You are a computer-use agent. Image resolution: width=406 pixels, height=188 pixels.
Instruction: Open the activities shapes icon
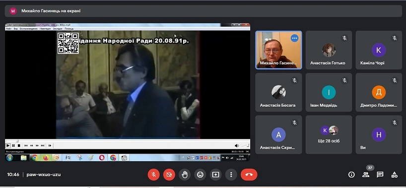pos(395,175)
